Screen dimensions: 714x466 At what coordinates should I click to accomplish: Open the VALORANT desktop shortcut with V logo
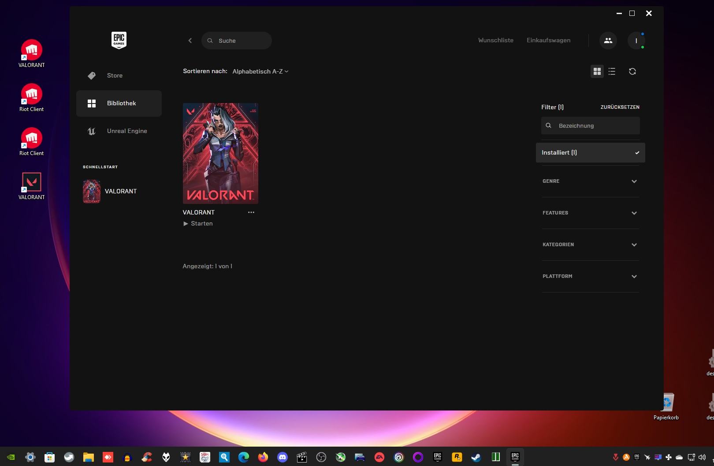(31, 186)
